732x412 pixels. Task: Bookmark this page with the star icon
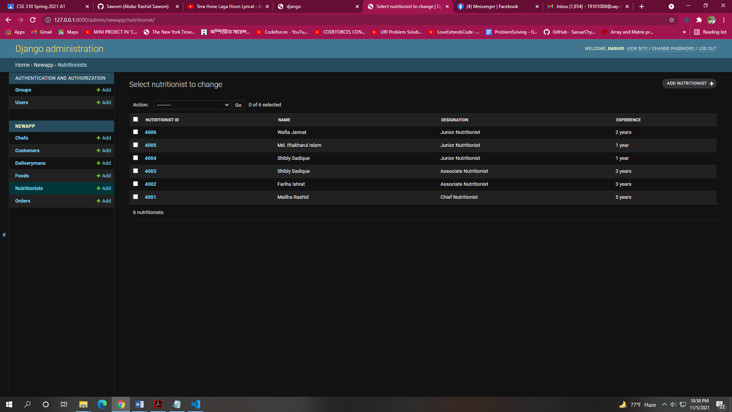tap(671, 20)
